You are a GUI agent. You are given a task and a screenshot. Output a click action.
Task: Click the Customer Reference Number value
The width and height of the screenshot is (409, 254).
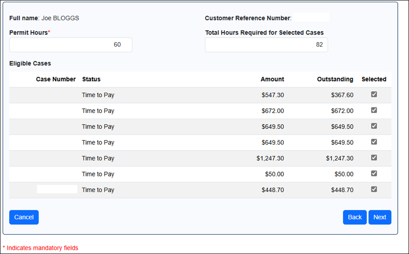[x=311, y=18]
